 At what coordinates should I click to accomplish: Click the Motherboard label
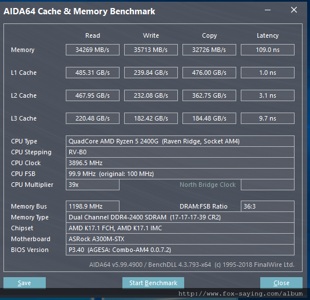(31, 239)
